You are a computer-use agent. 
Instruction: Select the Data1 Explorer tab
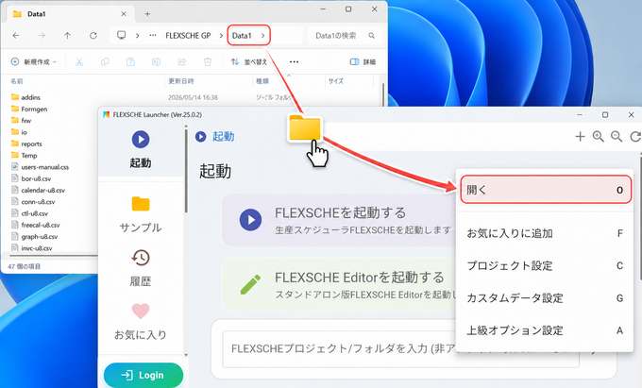point(71,14)
